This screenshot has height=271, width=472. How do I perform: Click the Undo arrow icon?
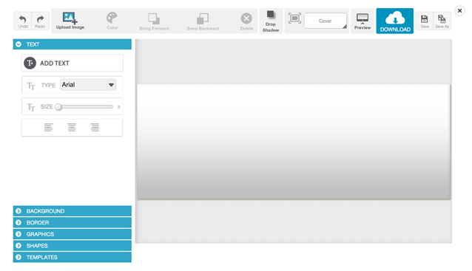(x=23, y=19)
